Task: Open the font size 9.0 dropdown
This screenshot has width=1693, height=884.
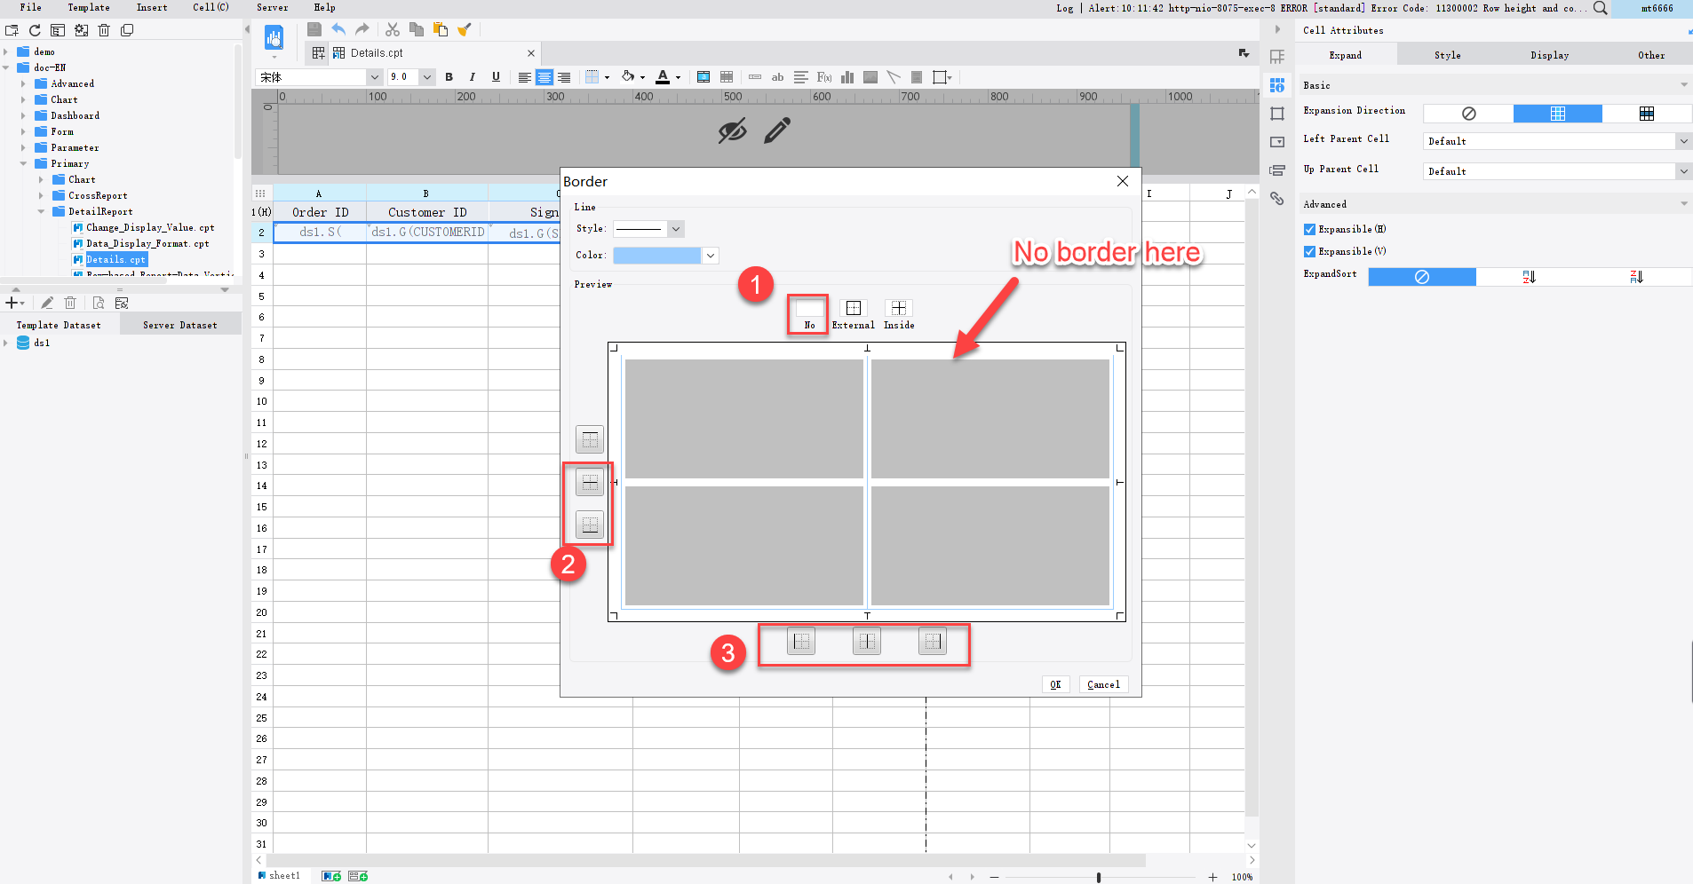Action: (427, 77)
